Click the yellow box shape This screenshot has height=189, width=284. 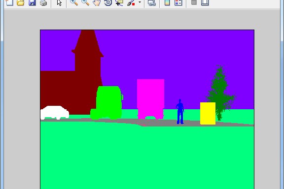(x=208, y=113)
